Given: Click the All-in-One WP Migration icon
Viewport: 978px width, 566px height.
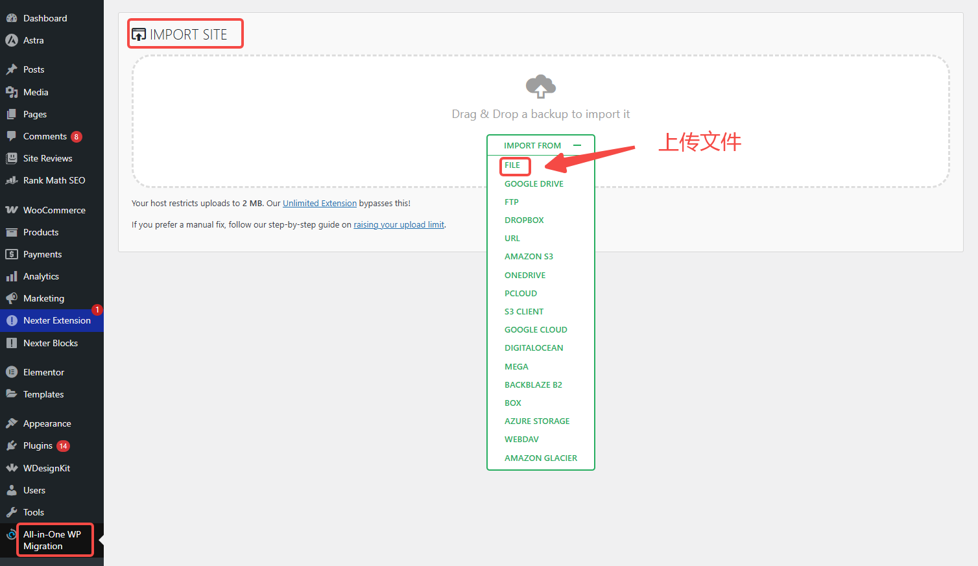Looking at the screenshot, I should pos(12,535).
